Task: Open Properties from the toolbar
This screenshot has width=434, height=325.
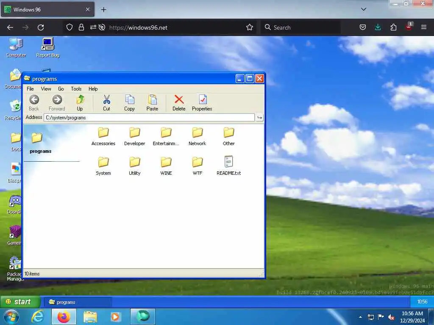Action: tap(202, 103)
